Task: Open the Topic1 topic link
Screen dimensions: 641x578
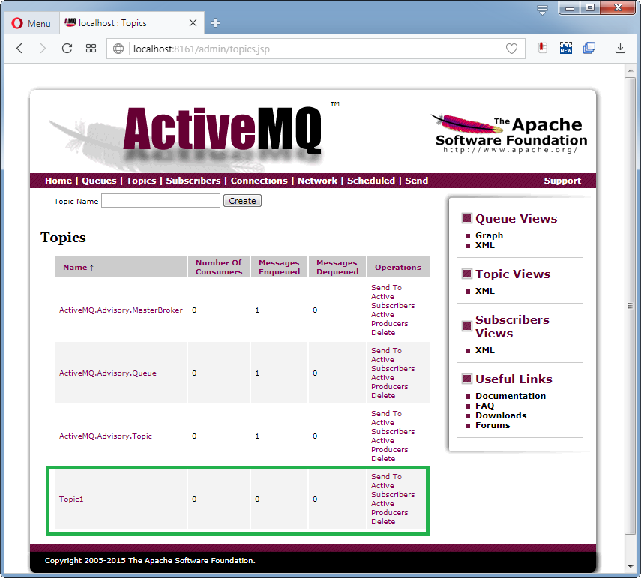Action: pyautogui.click(x=71, y=499)
